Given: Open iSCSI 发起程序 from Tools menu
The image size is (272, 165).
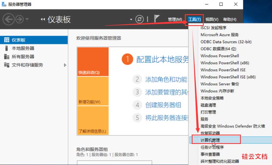Looking at the screenshot, I should click(213, 28).
